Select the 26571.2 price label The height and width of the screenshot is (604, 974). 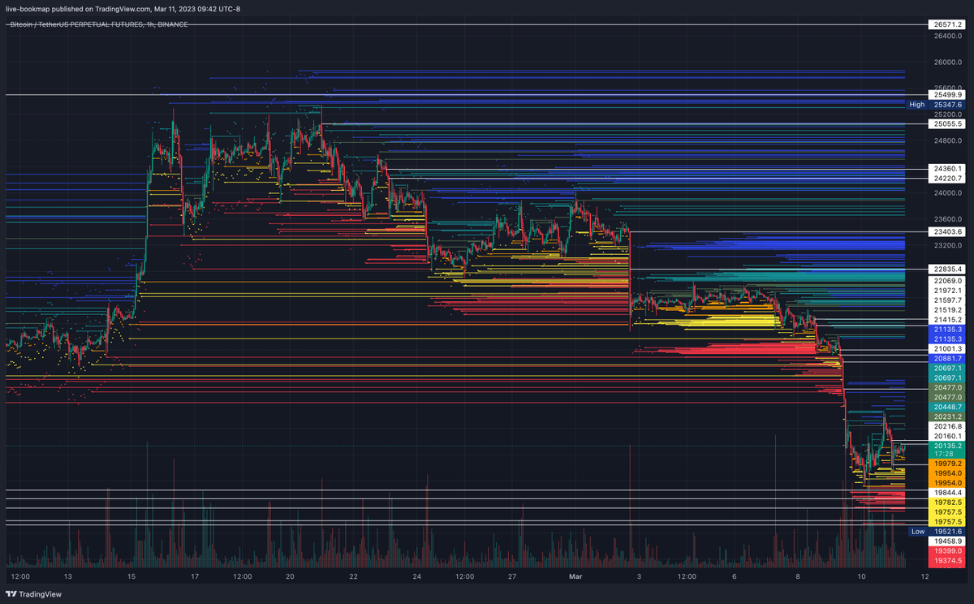948,25
